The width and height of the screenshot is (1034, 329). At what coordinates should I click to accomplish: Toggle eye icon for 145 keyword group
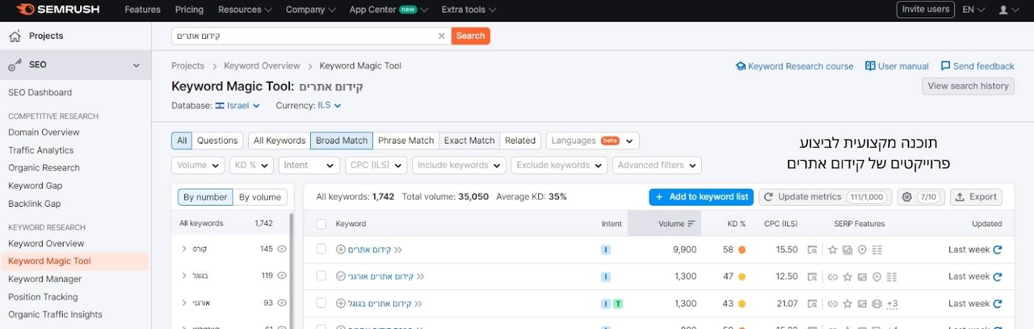(x=282, y=249)
